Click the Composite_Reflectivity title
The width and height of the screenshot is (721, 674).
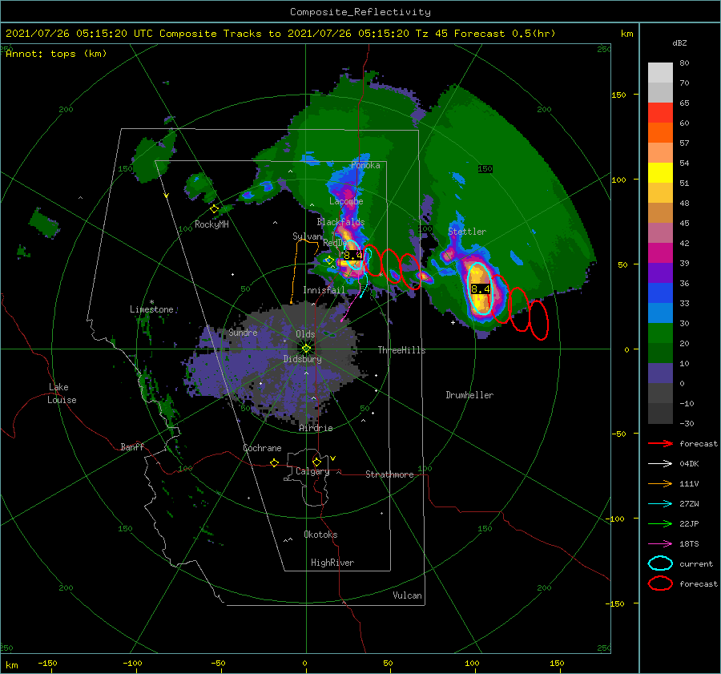360,12
